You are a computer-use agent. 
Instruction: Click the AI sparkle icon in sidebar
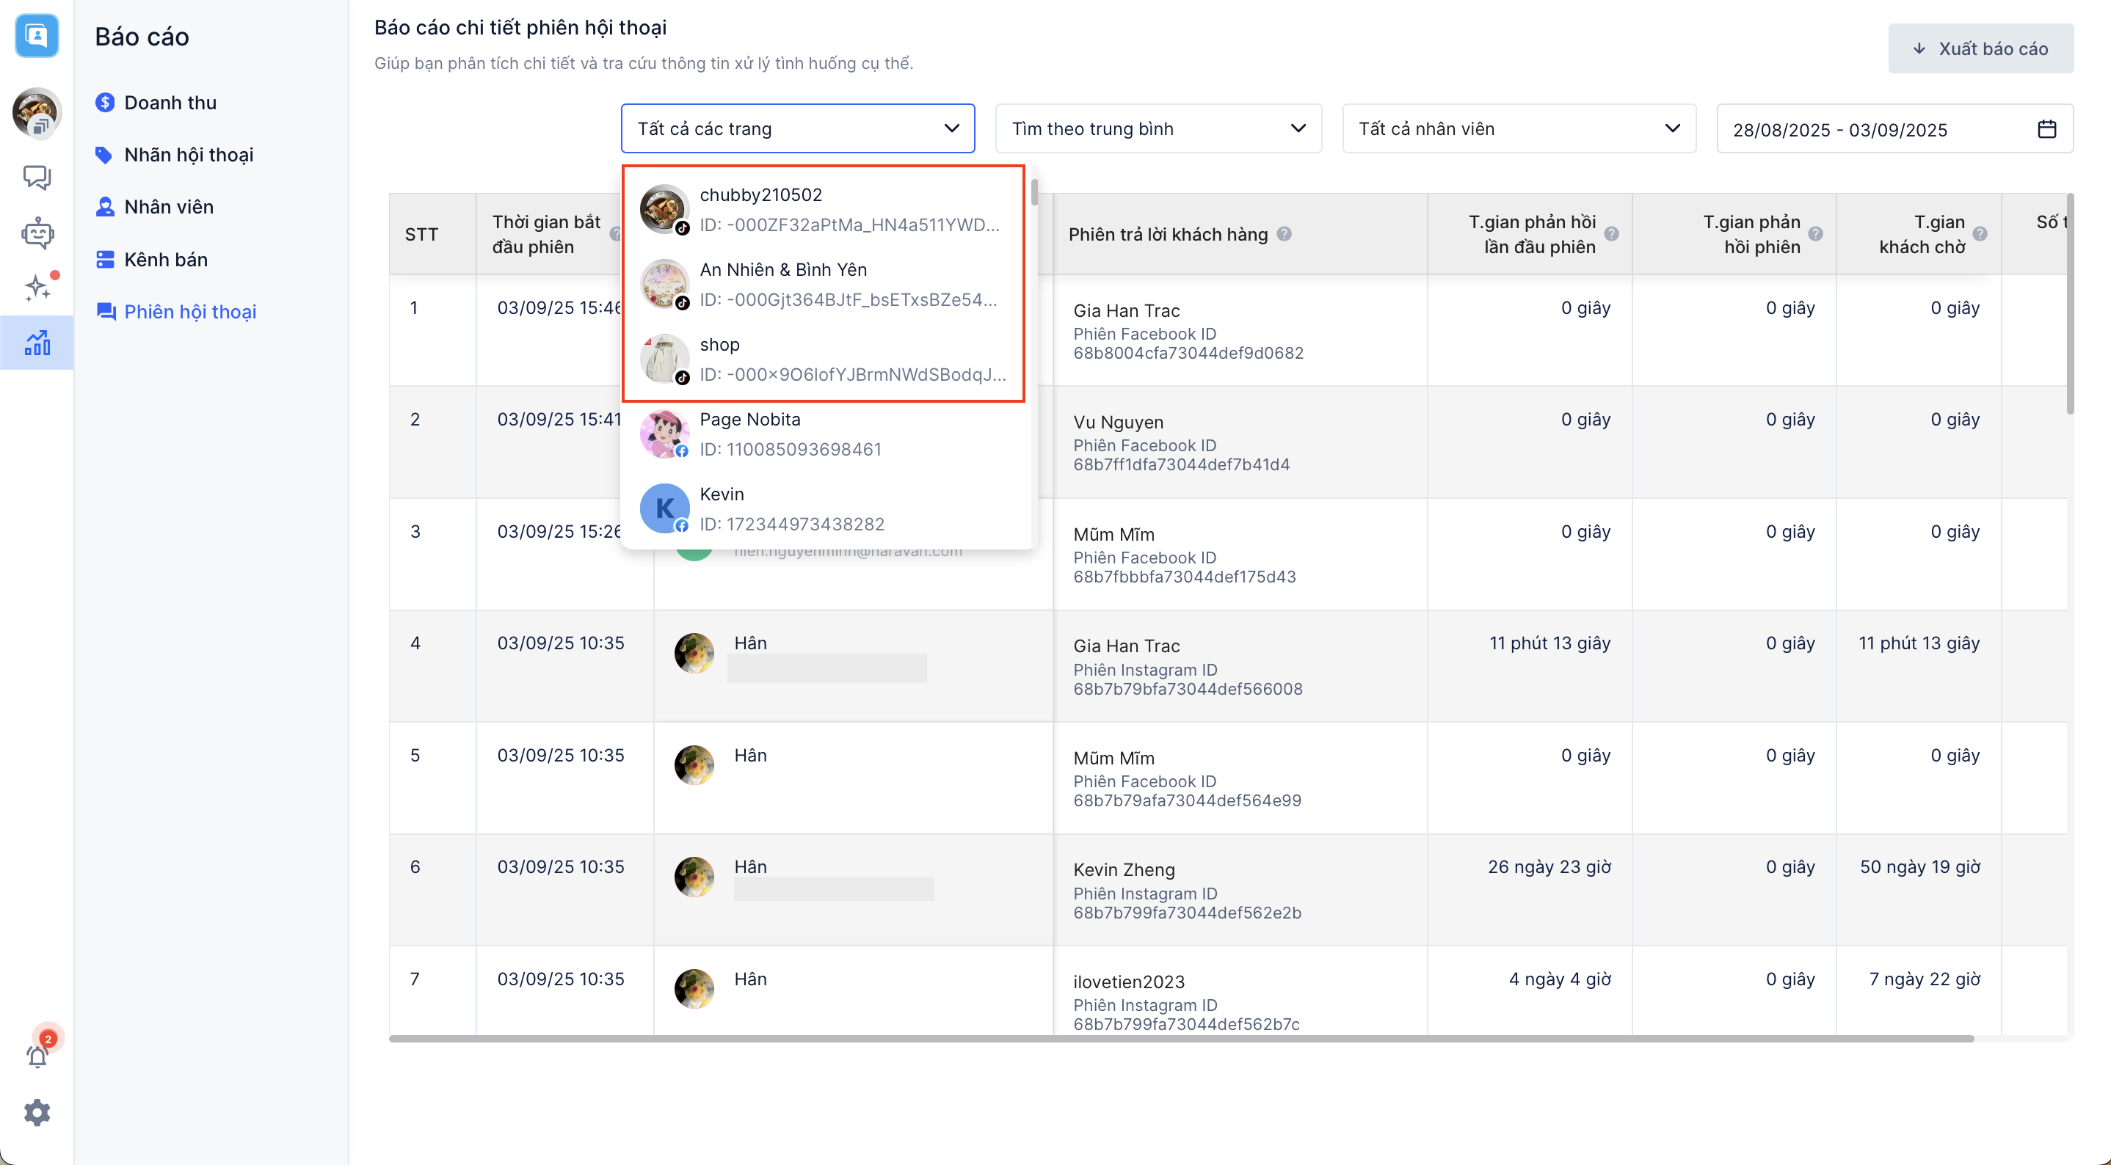point(37,288)
